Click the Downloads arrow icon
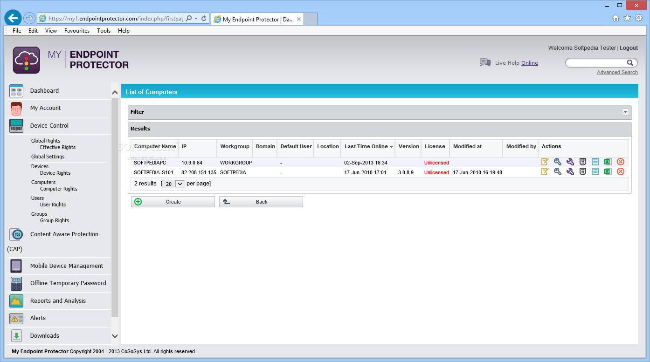This screenshot has width=650, height=362. (16, 336)
